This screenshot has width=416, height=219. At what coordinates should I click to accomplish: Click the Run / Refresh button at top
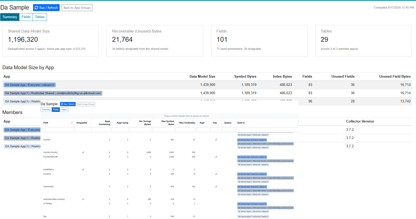pyautogui.click(x=46, y=8)
